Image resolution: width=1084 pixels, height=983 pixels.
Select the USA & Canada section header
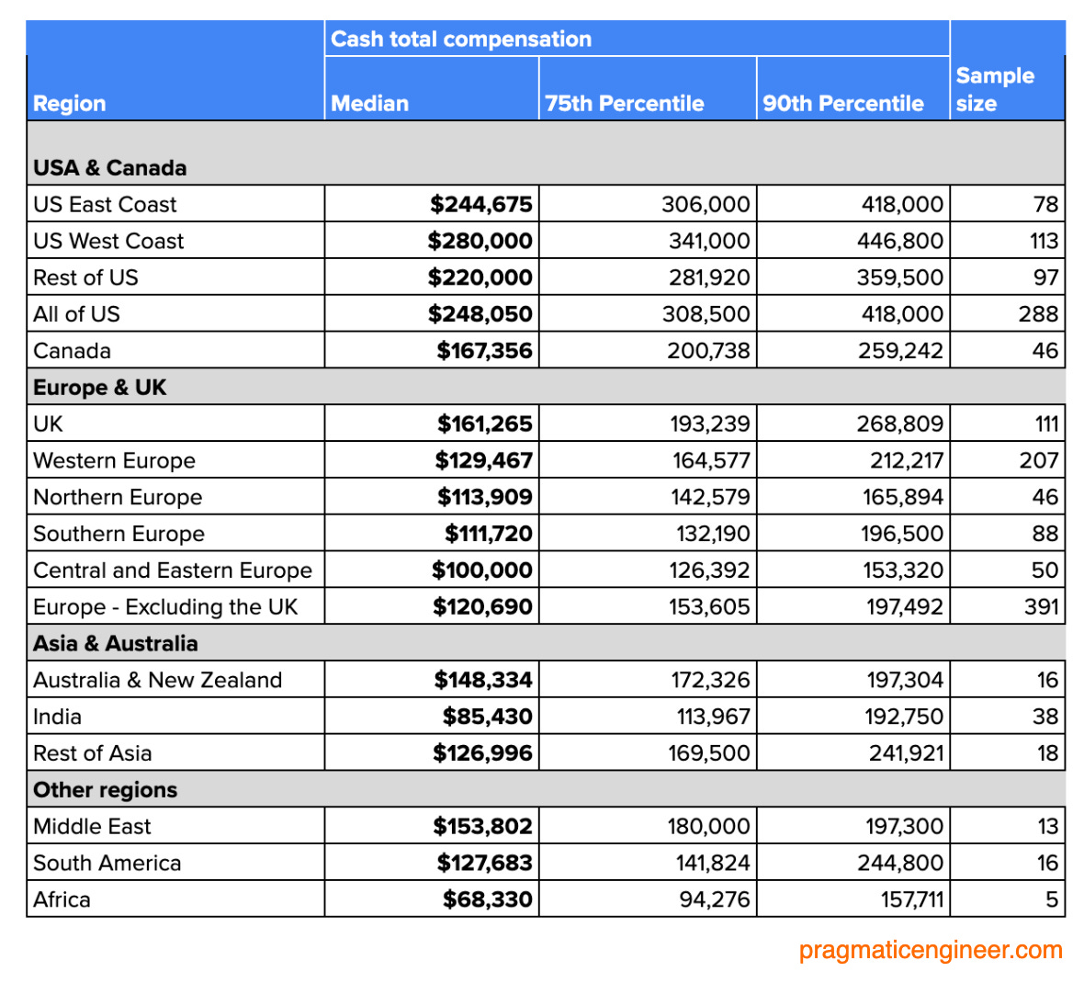[x=110, y=168]
